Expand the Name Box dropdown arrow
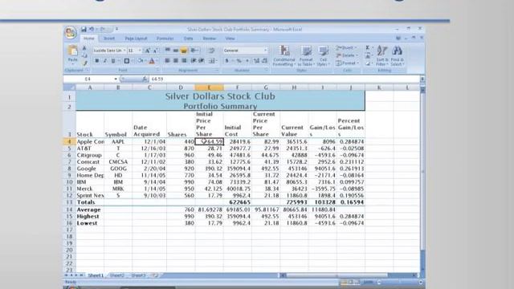Screen dimensions: 514x289 (x=116, y=79)
